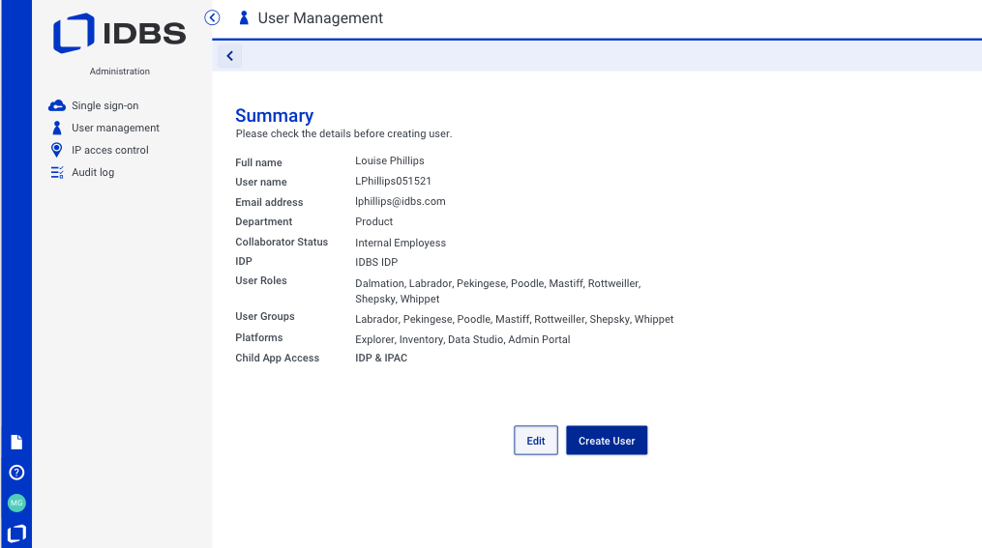Click the Audit log list icon
The image size is (982, 548).
click(56, 172)
